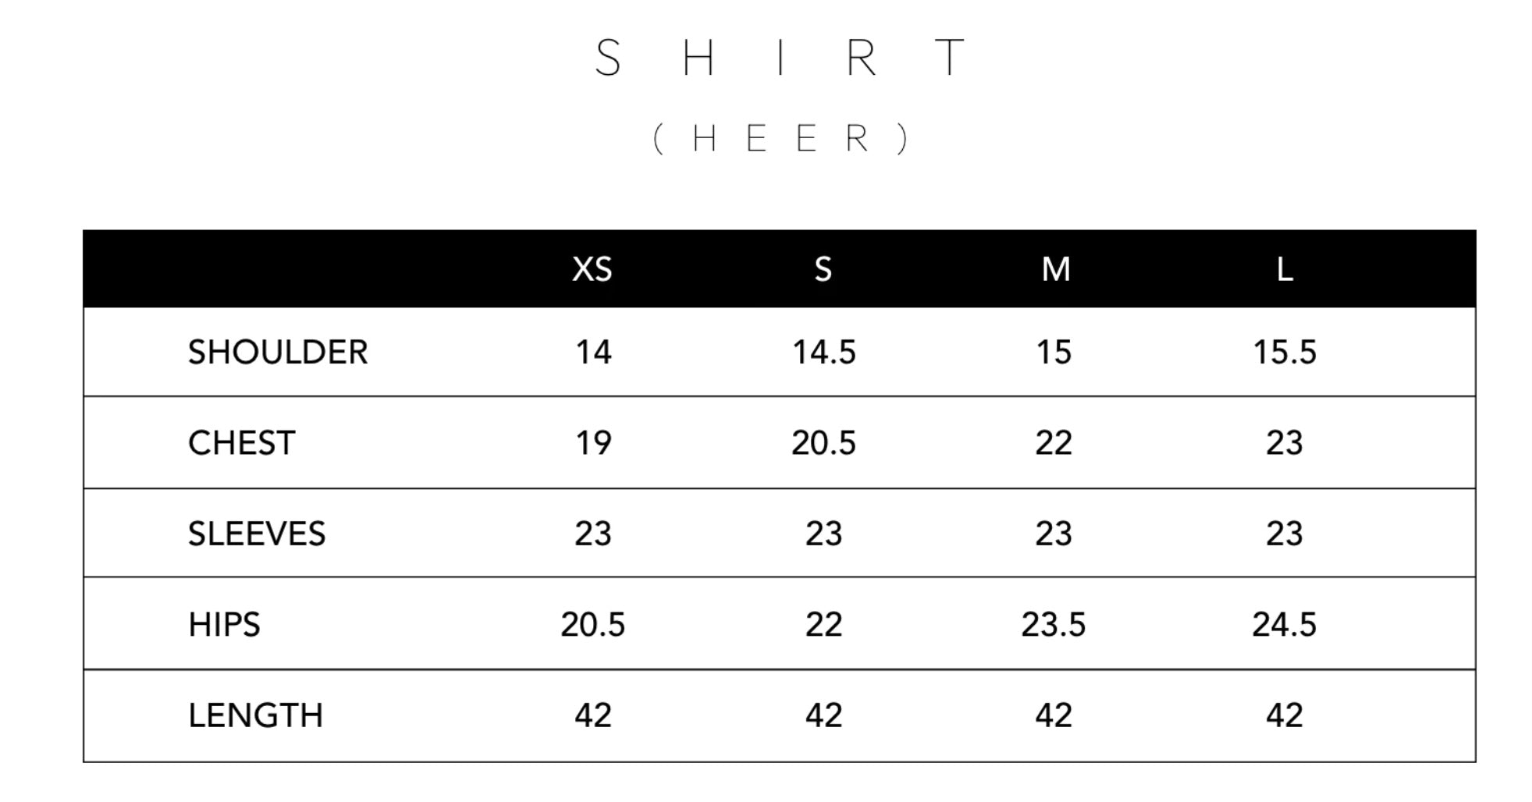Click length value 42 for size S
Viewport: 1532px width, 802px height.
point(824,715)
